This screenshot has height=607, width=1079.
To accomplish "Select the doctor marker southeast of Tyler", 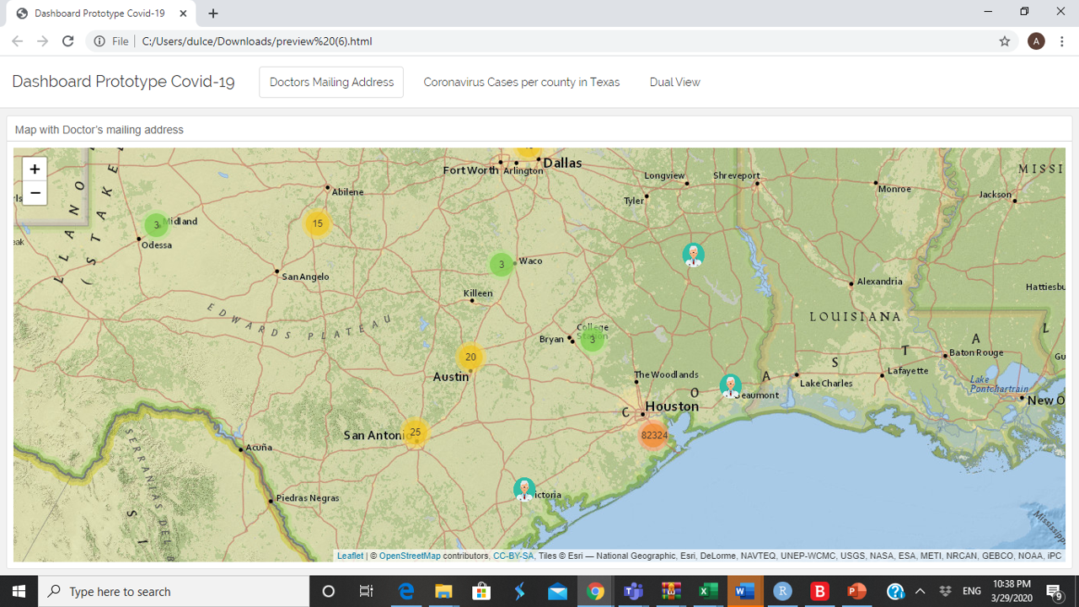I will coord(693,255).
